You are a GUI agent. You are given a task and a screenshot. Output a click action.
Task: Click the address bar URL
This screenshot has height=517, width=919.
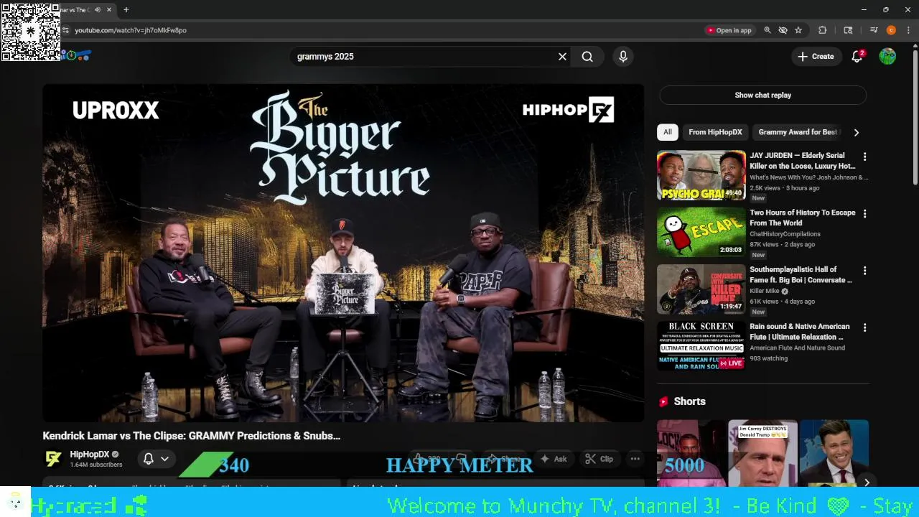[131, 30]
